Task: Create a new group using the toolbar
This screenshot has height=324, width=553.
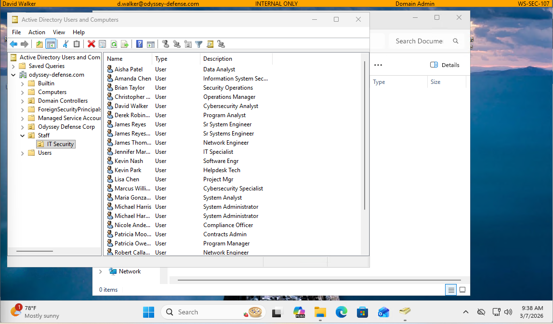Action: (x=177, y=44)
